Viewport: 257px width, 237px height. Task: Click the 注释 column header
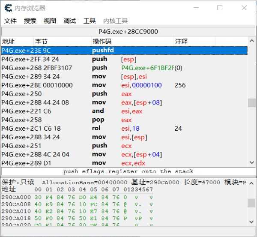coord(181,42)
